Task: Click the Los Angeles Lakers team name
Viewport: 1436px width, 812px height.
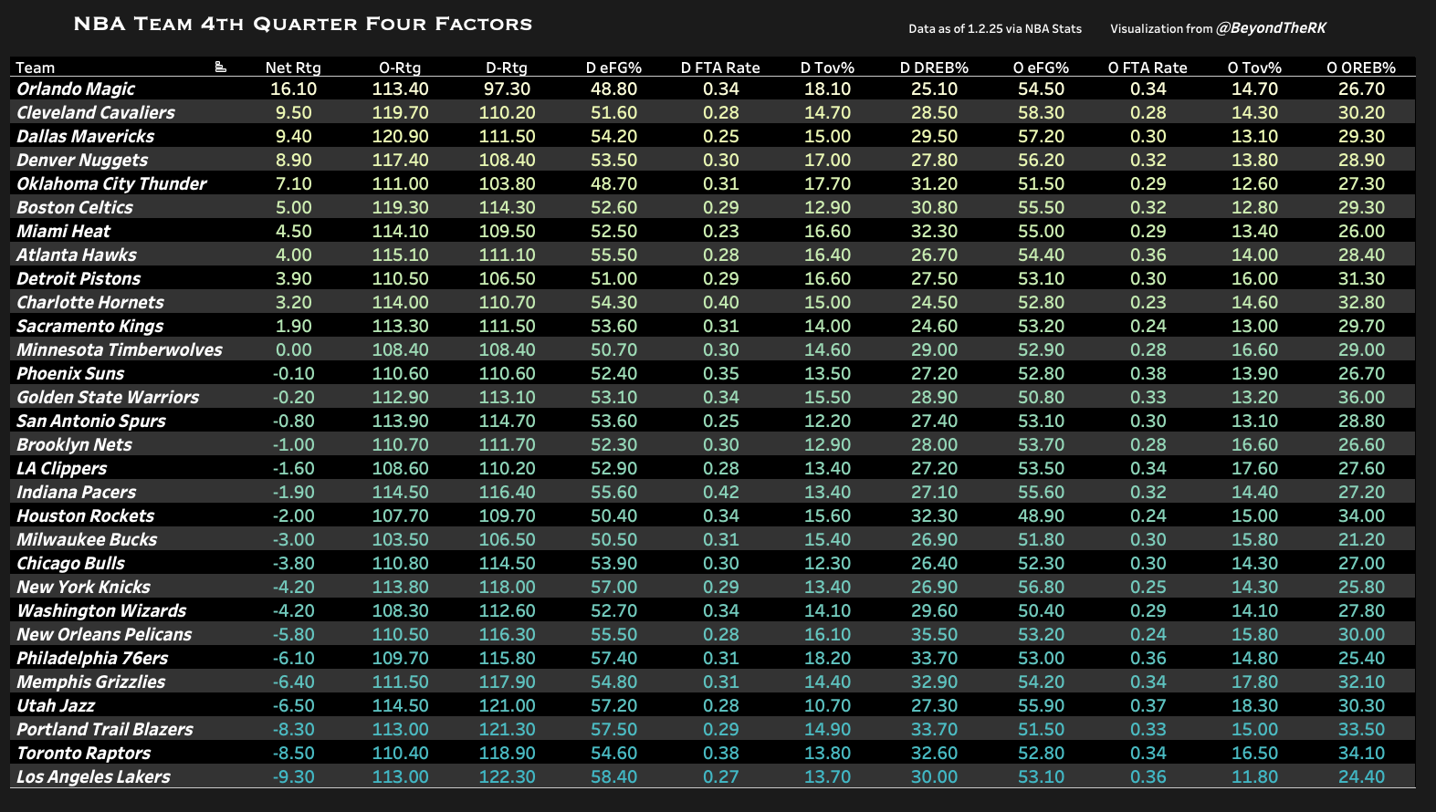Action: 93,776
